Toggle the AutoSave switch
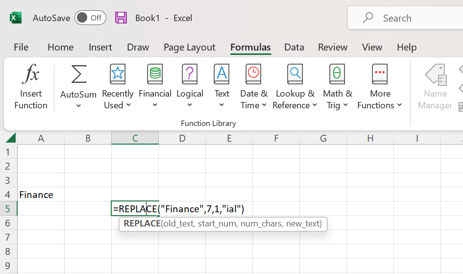The width and height of the screenshot is (463, 274). pyautogui.click(x=90, y=18)
